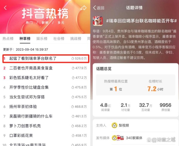179x146 pixels.
Task: Tap the flame icon next to 526.0万
Action: point(73,59)
